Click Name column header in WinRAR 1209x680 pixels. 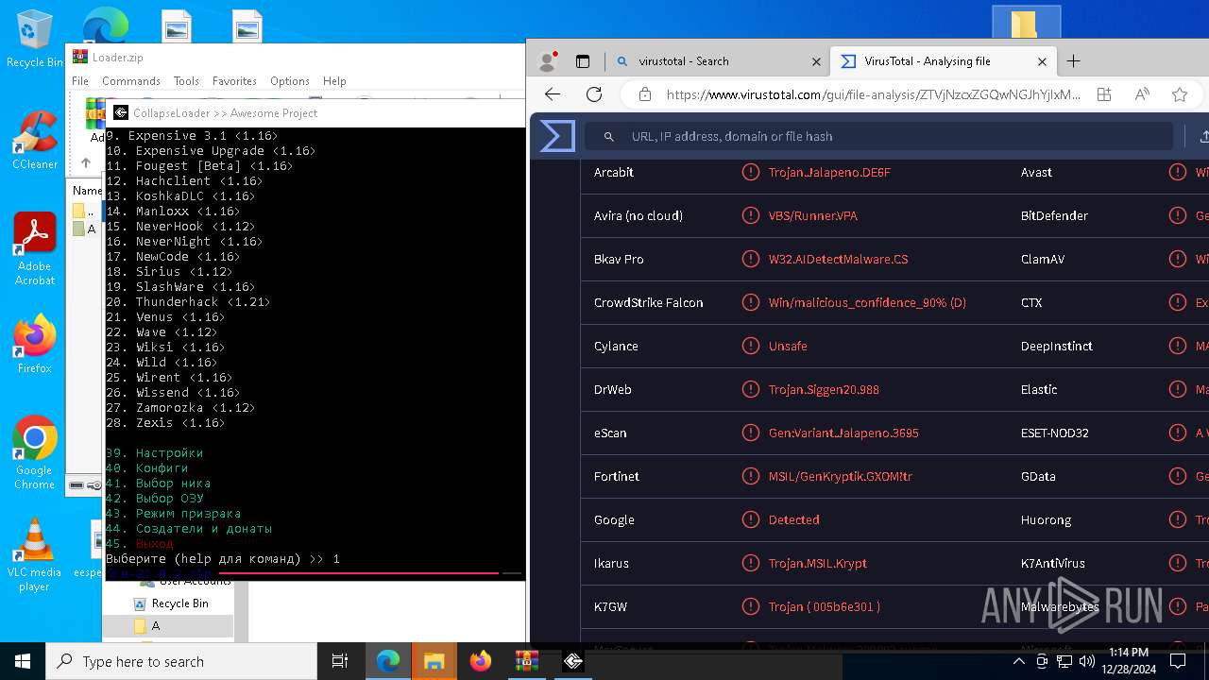[87, 190]
